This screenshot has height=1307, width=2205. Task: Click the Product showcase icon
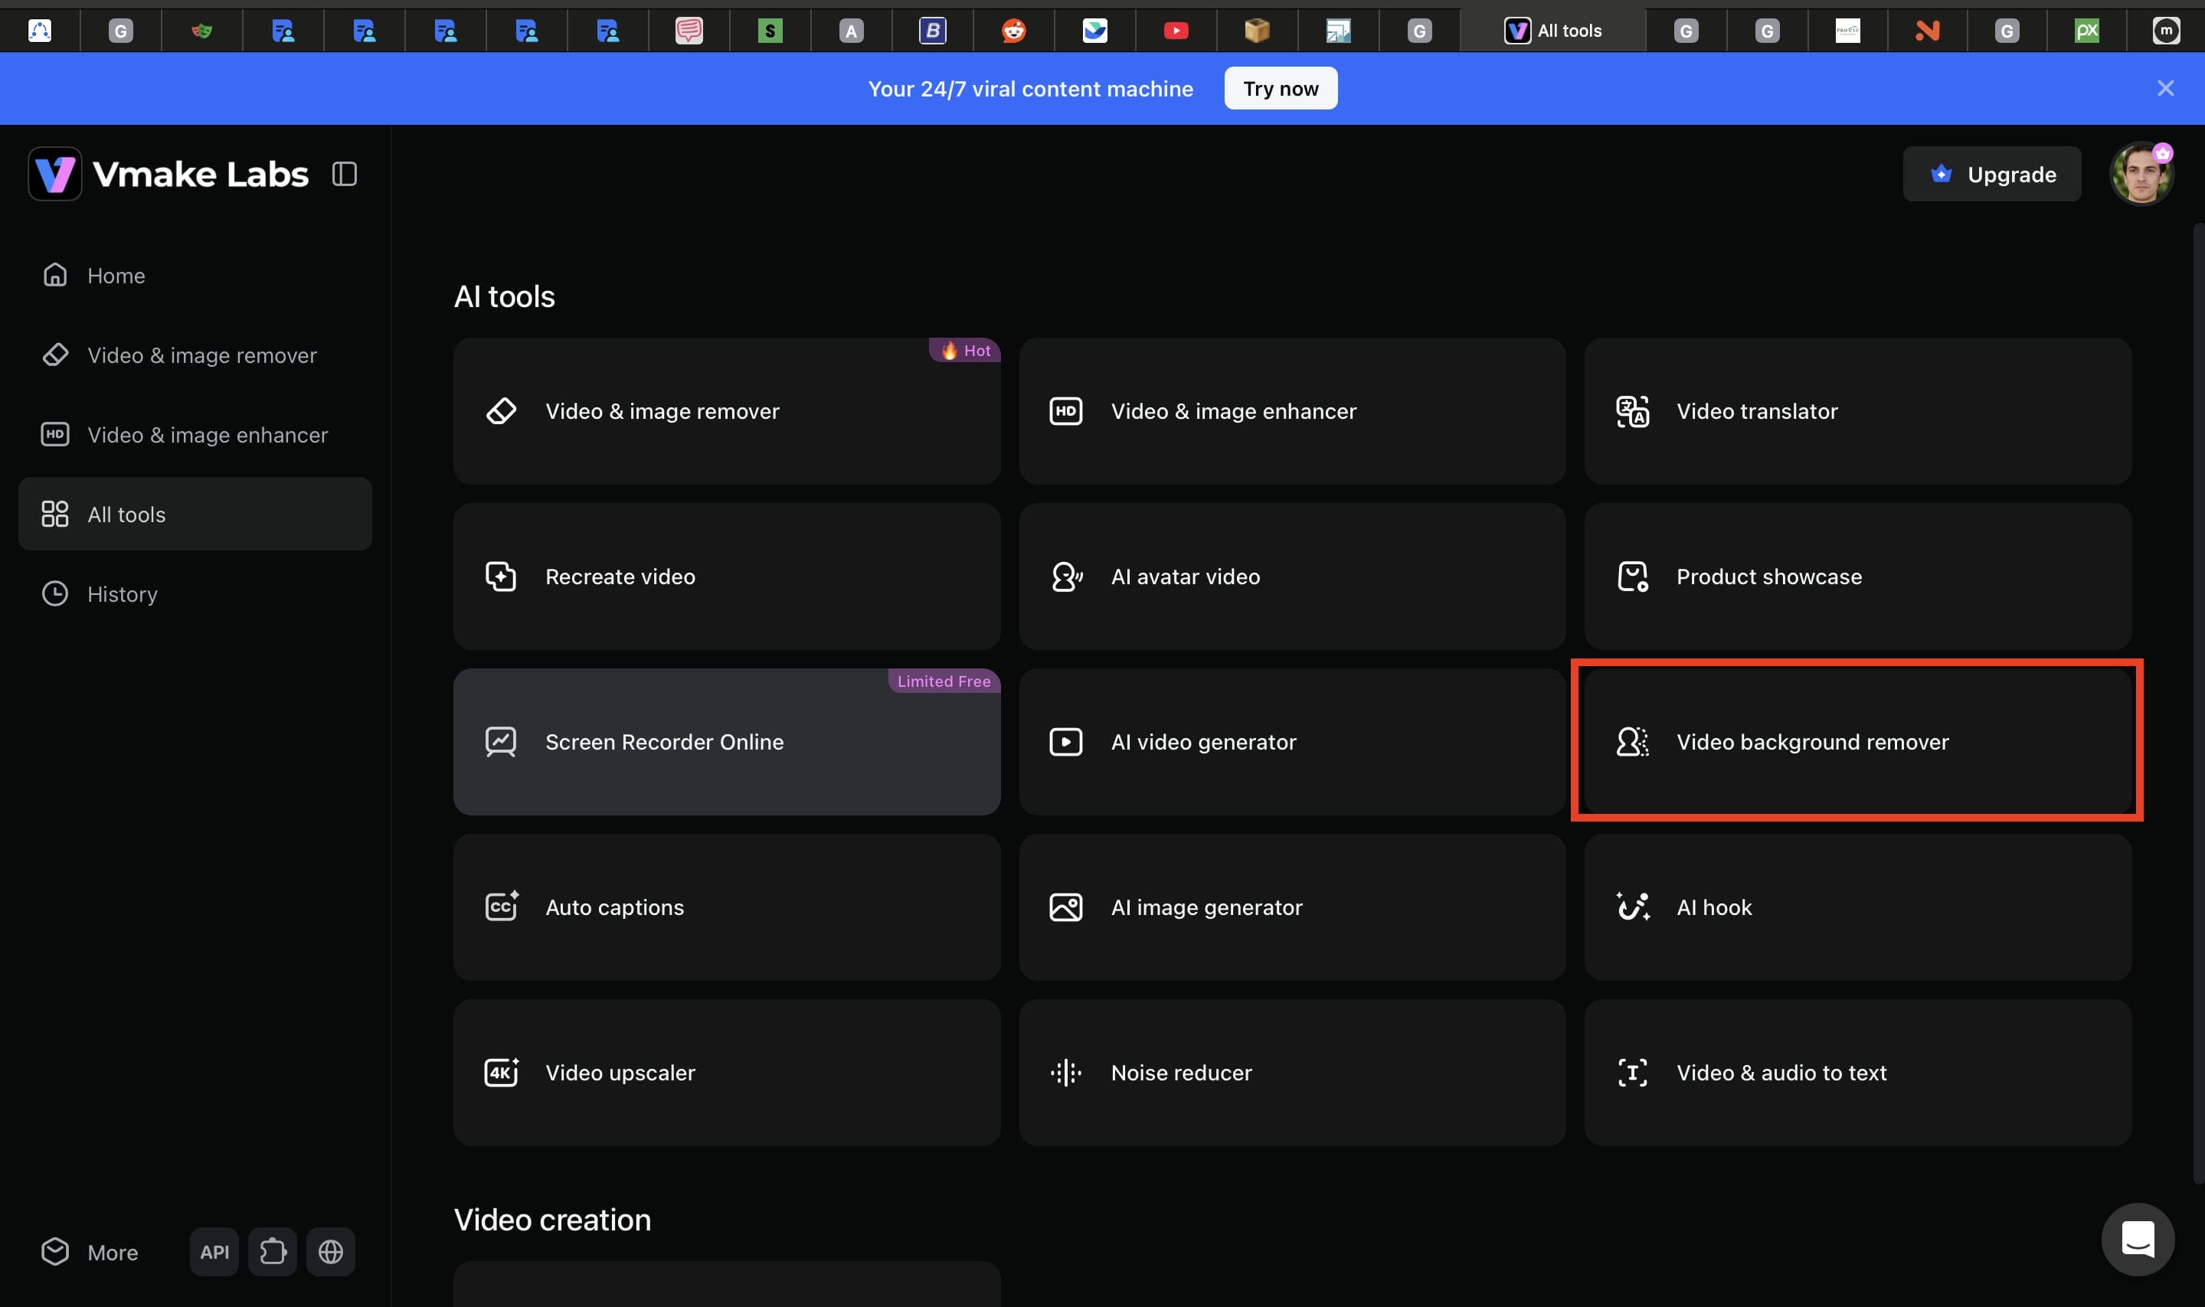coord(1632,577)
